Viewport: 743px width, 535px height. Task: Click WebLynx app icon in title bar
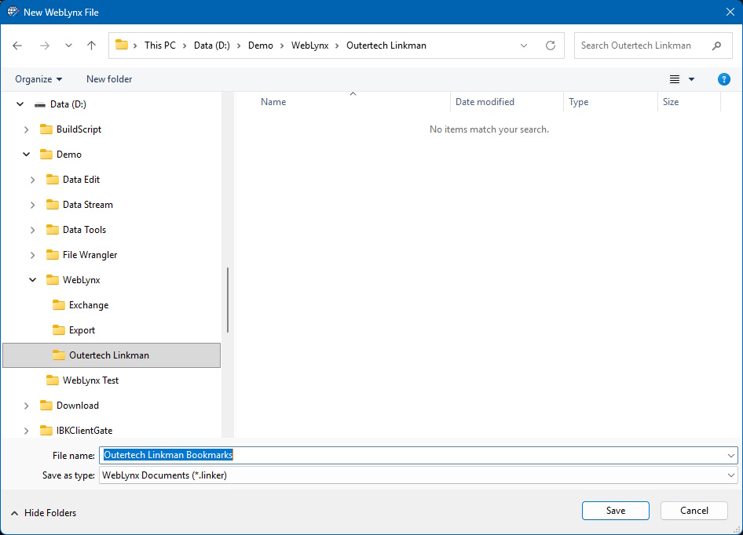13,12
